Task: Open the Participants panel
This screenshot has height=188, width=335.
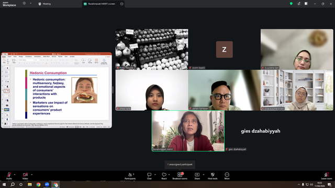Action: tap(130, 176)
